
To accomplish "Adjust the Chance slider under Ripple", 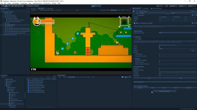I will (x=175, y=50).
